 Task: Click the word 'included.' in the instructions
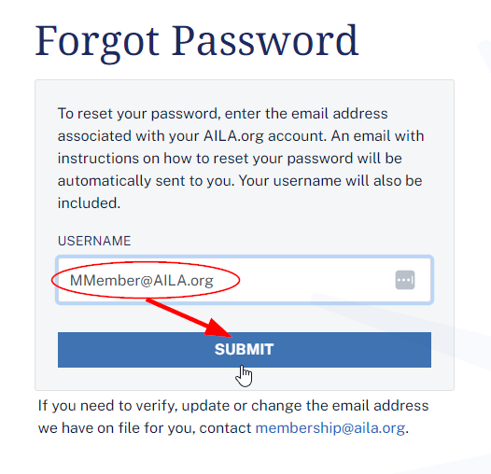pyautogui.click(x=89, y=202)
